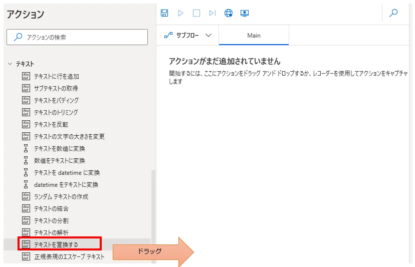The height and width of the screenshot is (267, 415).
Task: Select テキストの分割 action
Action: pos(51,221)
